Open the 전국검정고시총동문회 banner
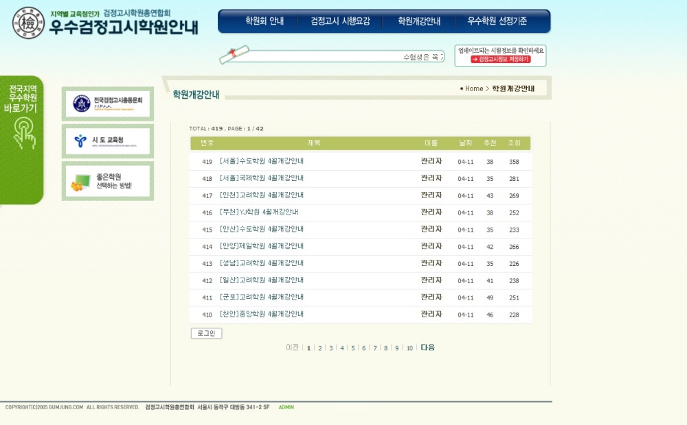 [x=108, y=104]
